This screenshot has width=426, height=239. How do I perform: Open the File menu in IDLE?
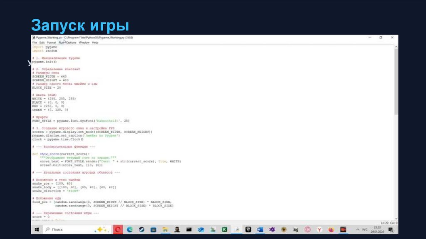tap(35, 43)
